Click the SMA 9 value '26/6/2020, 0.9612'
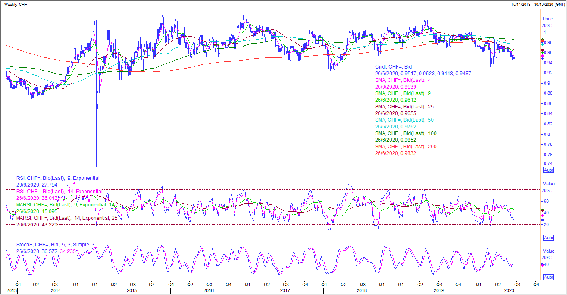567x295 pixels. pos(395,100)
